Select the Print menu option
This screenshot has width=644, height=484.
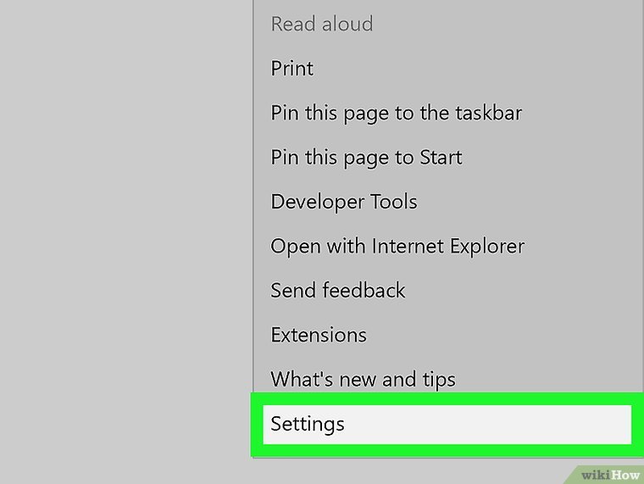pos(292,68)
